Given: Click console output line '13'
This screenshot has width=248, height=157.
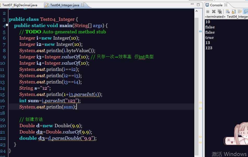Looking at the screenshot, I should click(x=208, y=43).
